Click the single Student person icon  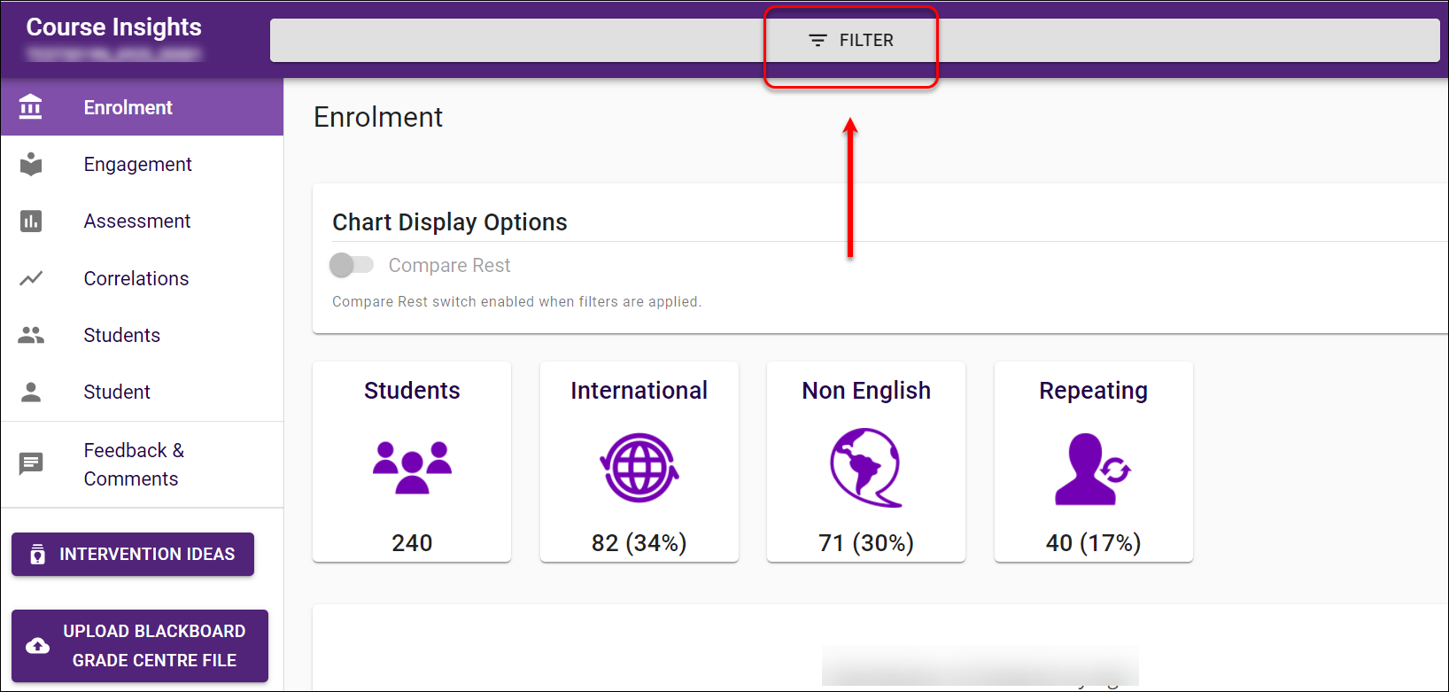[x=31, y=392]
